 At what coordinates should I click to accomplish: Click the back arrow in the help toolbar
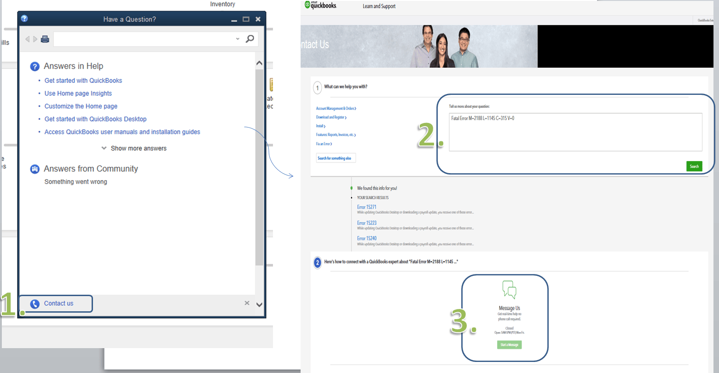click(x=27, y=39)
